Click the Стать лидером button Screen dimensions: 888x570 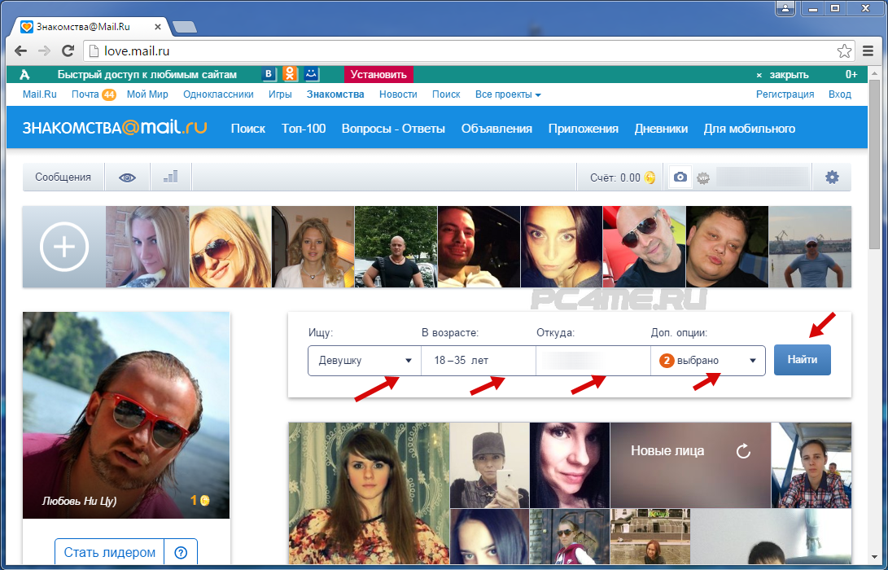pyautogui.click(x=109, y=552)
